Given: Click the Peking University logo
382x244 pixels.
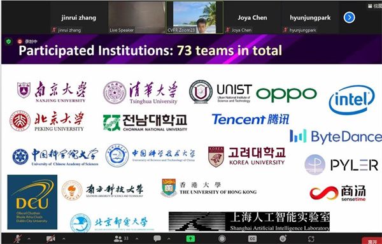Looking at the screenshot, I should [x=46, y=121].
